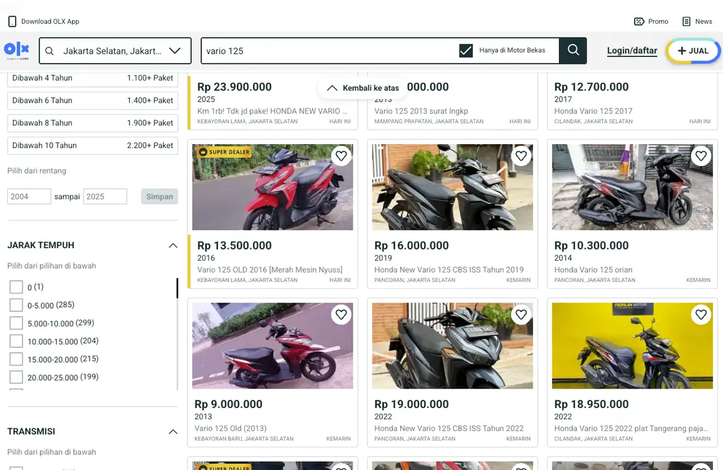Screen dimensions: 723x470
Task: Collapse the JARAK TEMPUH filter section
Action: (x=173, y=246)
